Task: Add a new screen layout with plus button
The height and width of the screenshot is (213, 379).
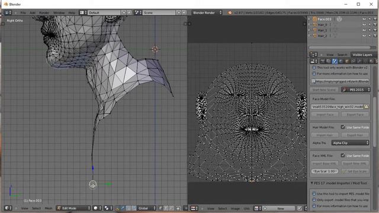Action: tap(124, 12)
